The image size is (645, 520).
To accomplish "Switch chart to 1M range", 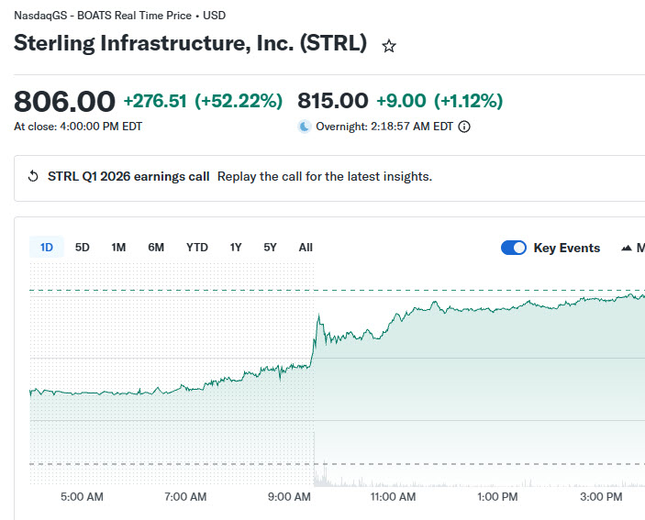I will coord(118,248).
